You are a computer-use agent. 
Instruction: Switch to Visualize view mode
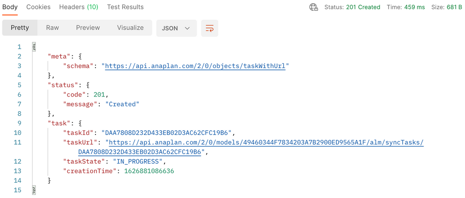pos(130,28)
